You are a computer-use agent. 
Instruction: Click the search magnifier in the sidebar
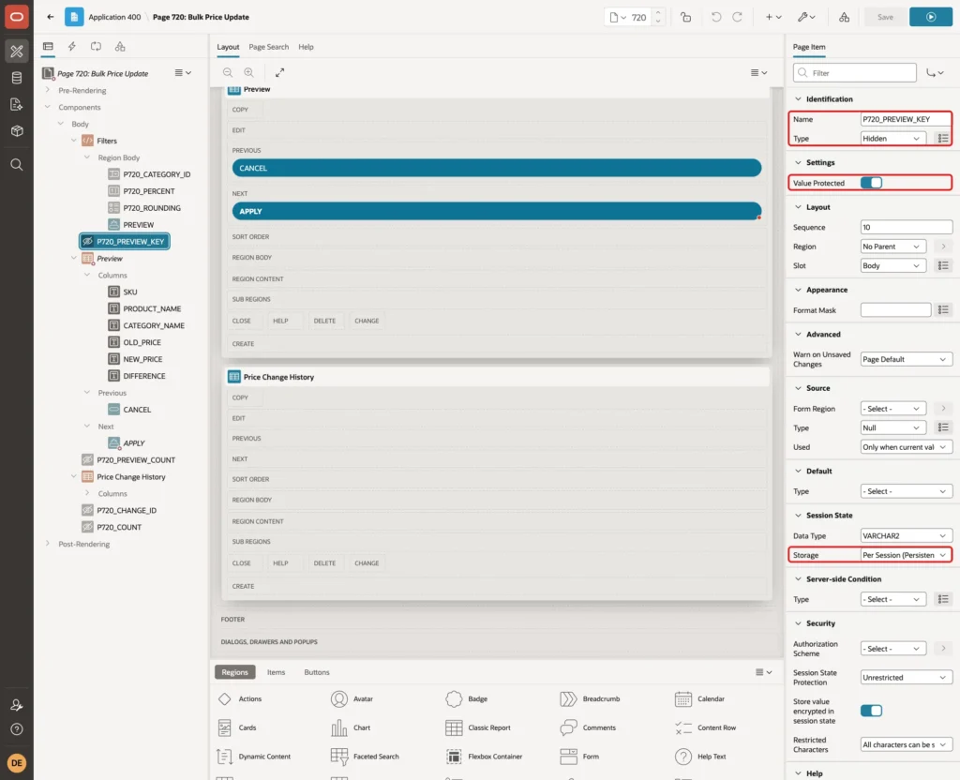pos(17,164)
